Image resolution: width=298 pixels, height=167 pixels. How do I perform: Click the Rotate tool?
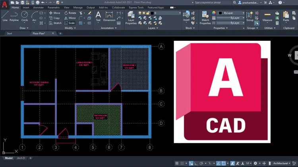tap(70, 13)
